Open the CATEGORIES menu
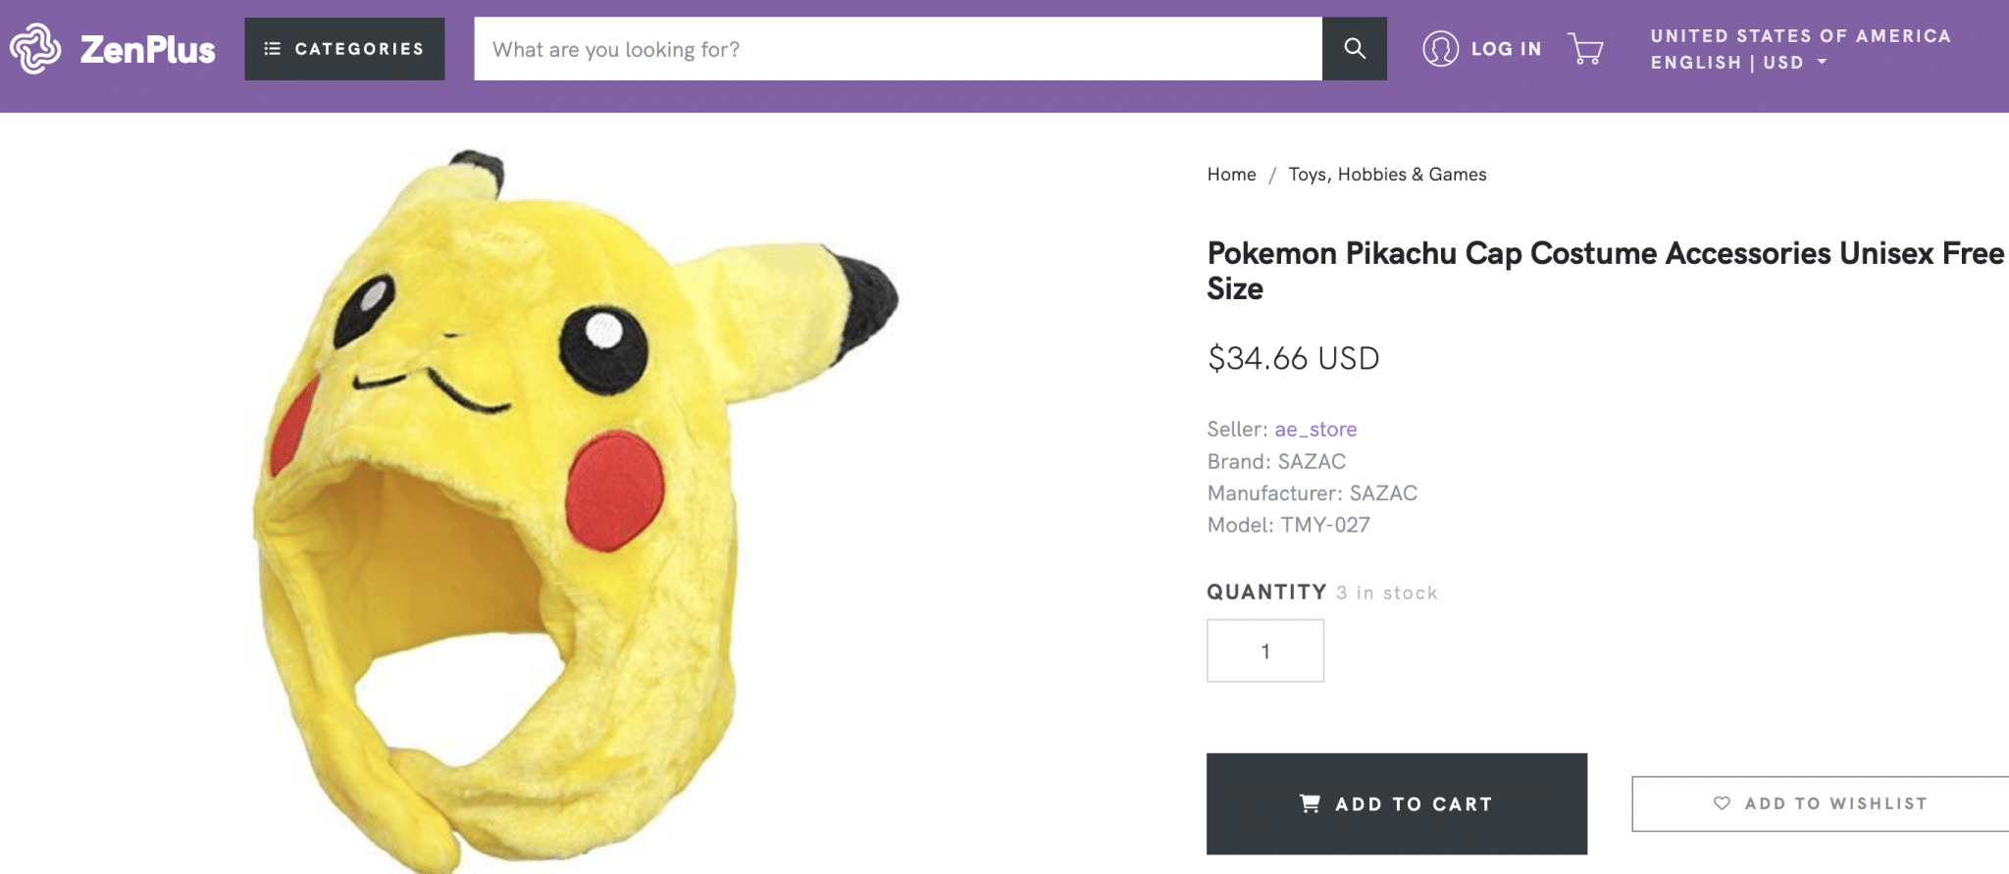The image size is (2009, 874). coord(344,48)
